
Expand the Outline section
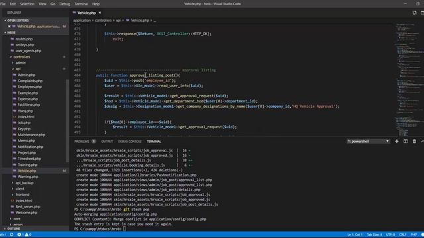click(x=13, y=229)
